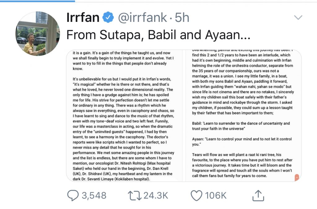Screen dimensions: 317x209
Task: Click the orange scroll-up arrow in right image
Action: (297, 178)
